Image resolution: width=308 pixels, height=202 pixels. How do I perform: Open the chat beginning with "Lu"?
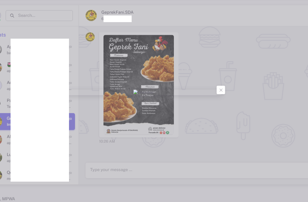tap(37, 157)
